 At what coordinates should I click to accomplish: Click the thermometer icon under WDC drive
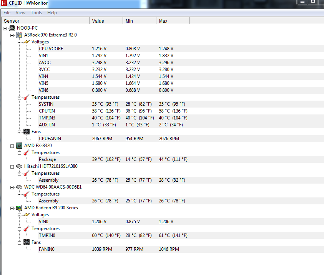click(27, 194)
